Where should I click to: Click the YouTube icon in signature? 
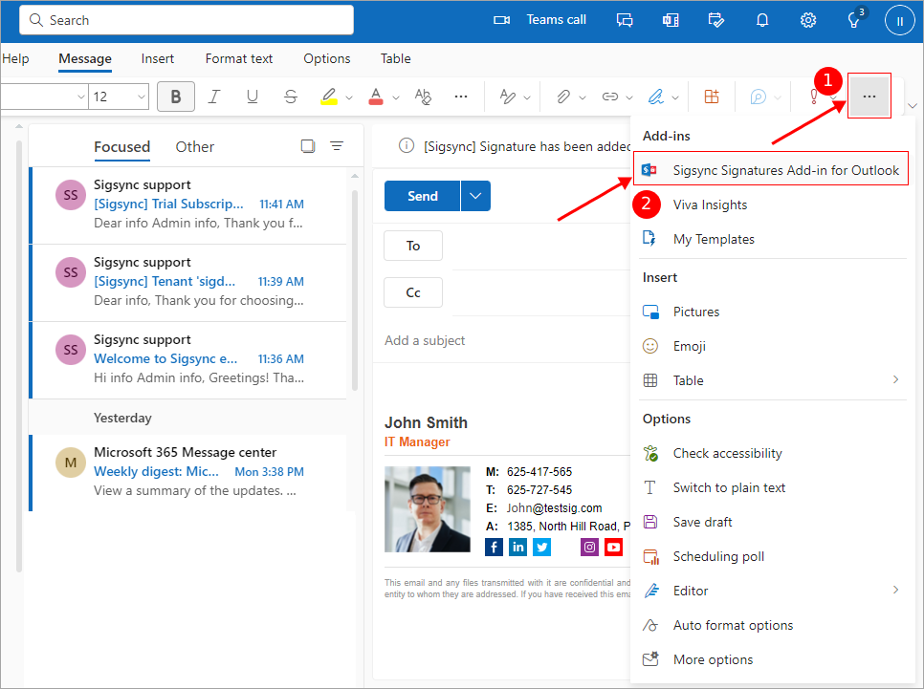point(613,547)
